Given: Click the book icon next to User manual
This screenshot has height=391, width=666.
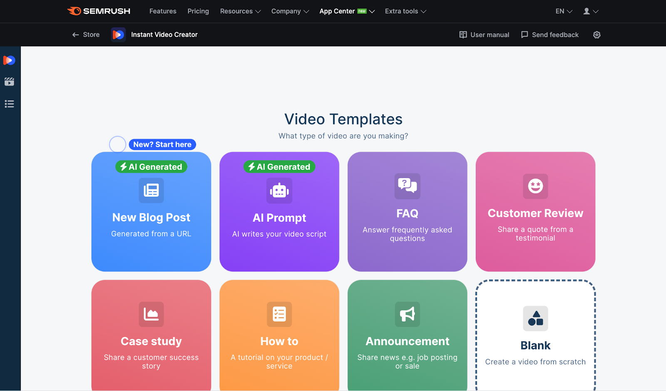Looking at the screenshot, I should click(463, 35).
